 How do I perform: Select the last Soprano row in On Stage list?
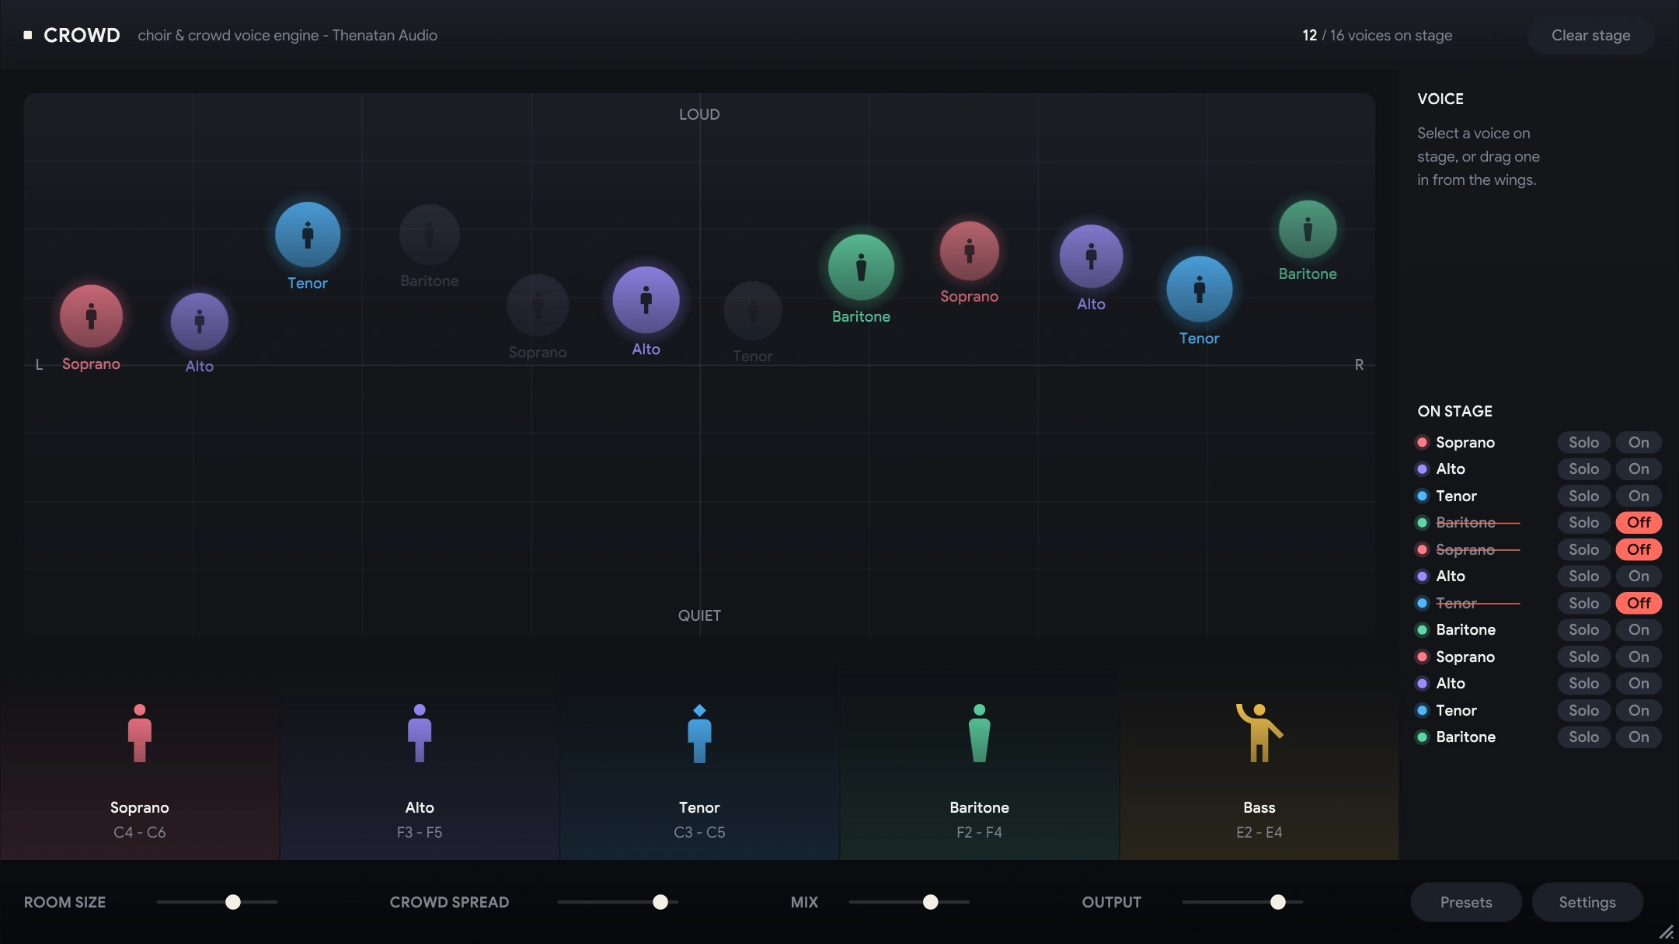coord(1538,657)
